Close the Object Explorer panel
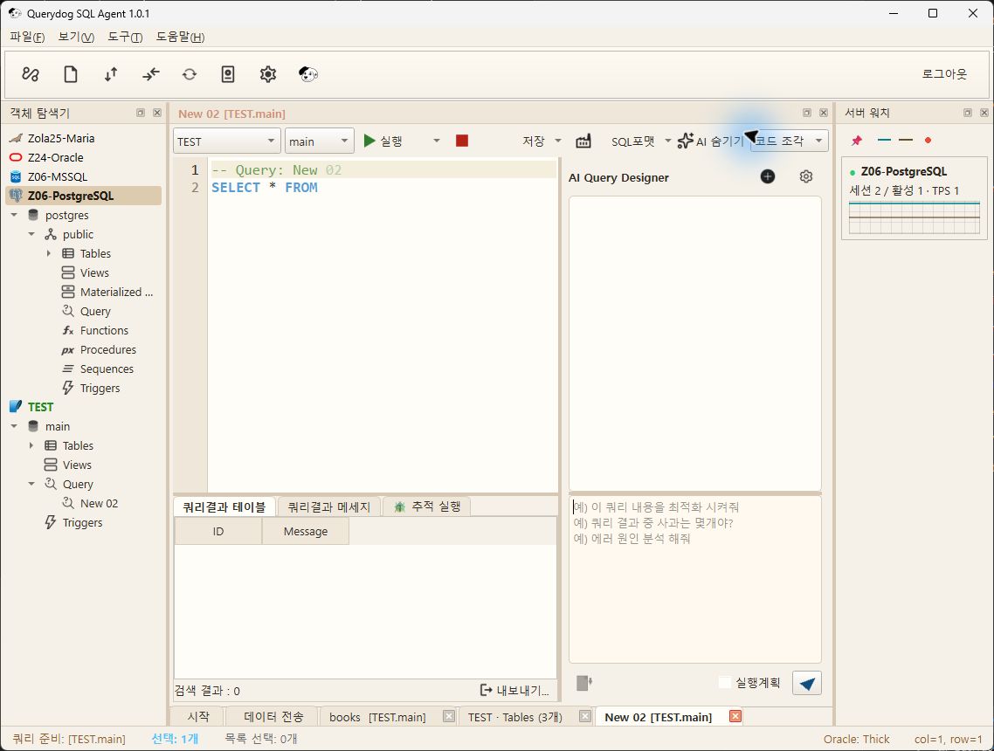Image resolution: width=994 pixels, height=751 pixels. (157, 113)
